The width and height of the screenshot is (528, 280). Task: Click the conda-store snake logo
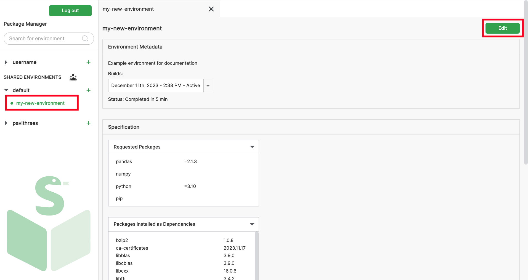49,223
